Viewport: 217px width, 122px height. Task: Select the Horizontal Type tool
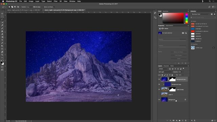2,40
